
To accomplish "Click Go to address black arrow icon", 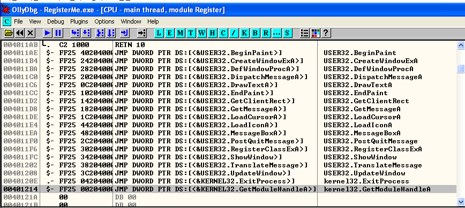I will pyautogui.click(x=142, y=33).
